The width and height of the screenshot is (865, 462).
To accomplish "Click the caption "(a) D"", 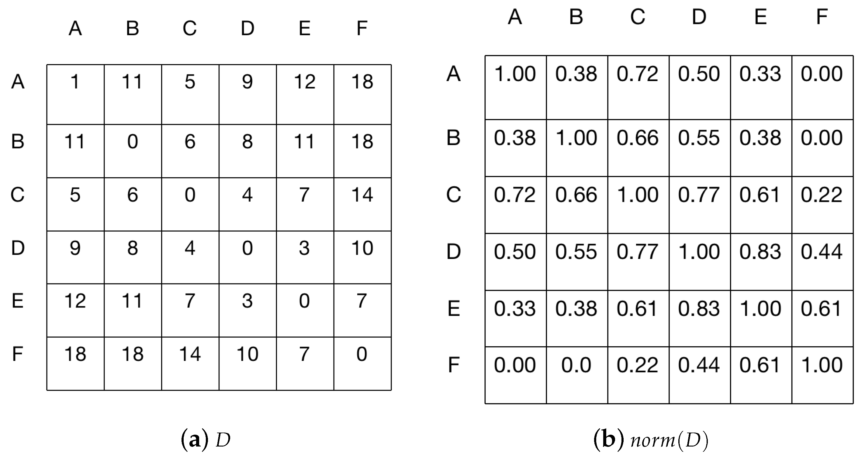I will click(206, 440).
